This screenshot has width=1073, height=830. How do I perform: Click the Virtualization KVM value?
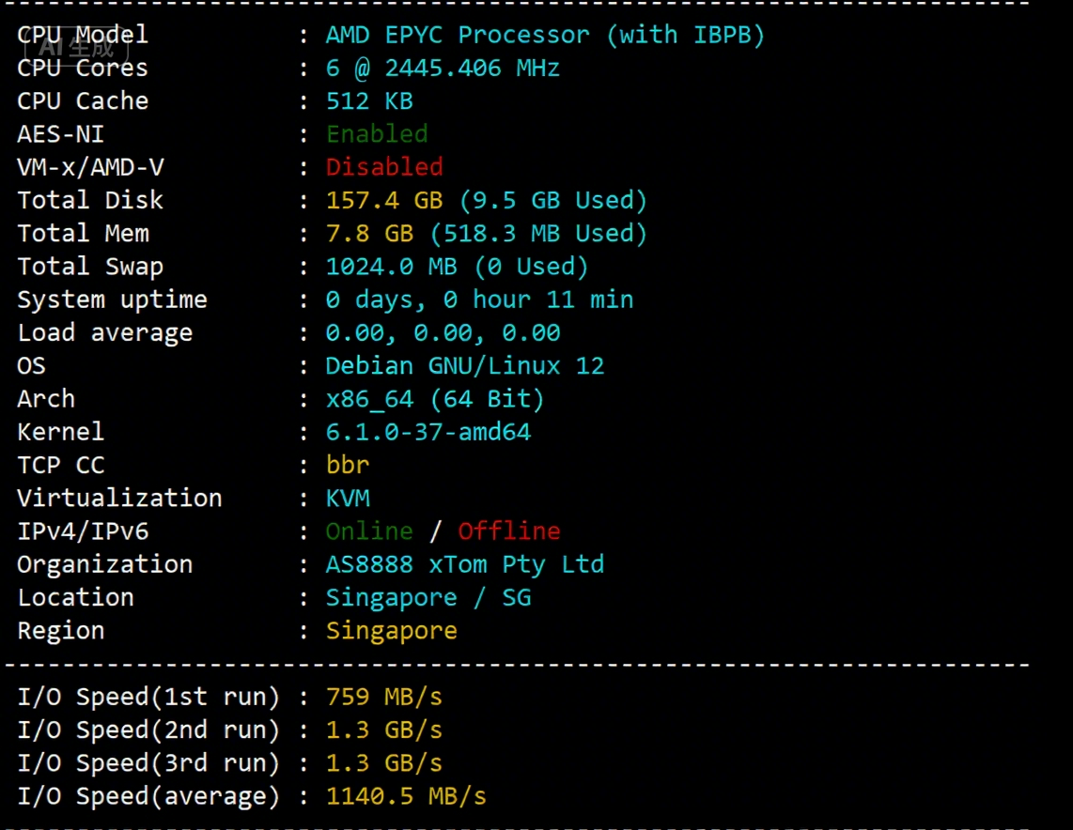coord(348,498)
